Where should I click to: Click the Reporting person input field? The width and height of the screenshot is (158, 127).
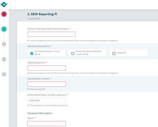[47, 68]
